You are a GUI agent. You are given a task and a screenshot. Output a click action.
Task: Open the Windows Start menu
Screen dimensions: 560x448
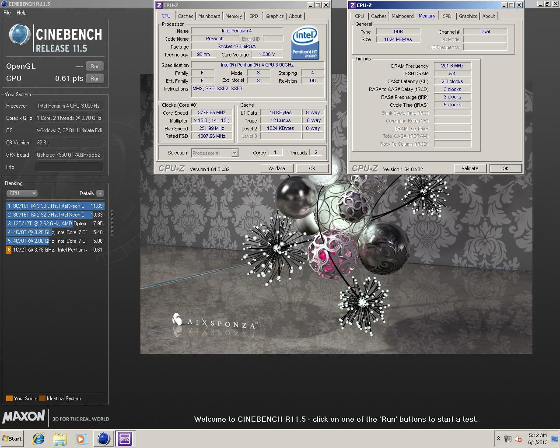(12, 439)
